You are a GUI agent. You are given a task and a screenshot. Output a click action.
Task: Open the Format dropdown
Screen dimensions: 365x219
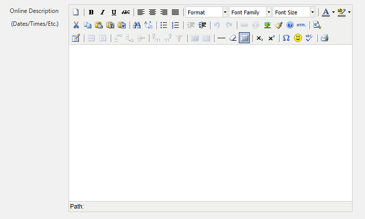tap(207, 12)
